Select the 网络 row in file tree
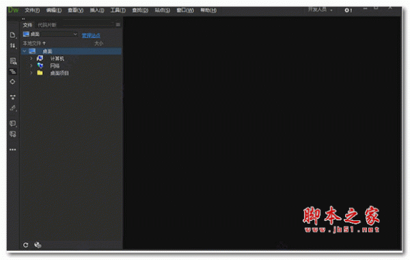410x260 pixels. (x=71, y=66)
